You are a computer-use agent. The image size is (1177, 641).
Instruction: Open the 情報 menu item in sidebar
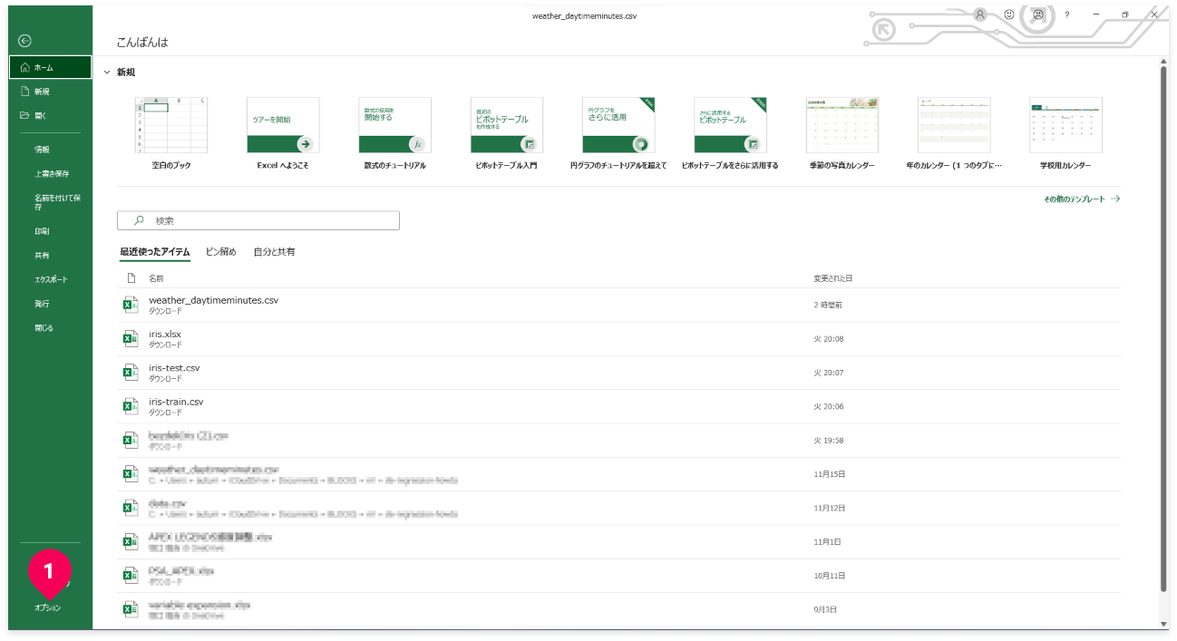coord(42,149)
